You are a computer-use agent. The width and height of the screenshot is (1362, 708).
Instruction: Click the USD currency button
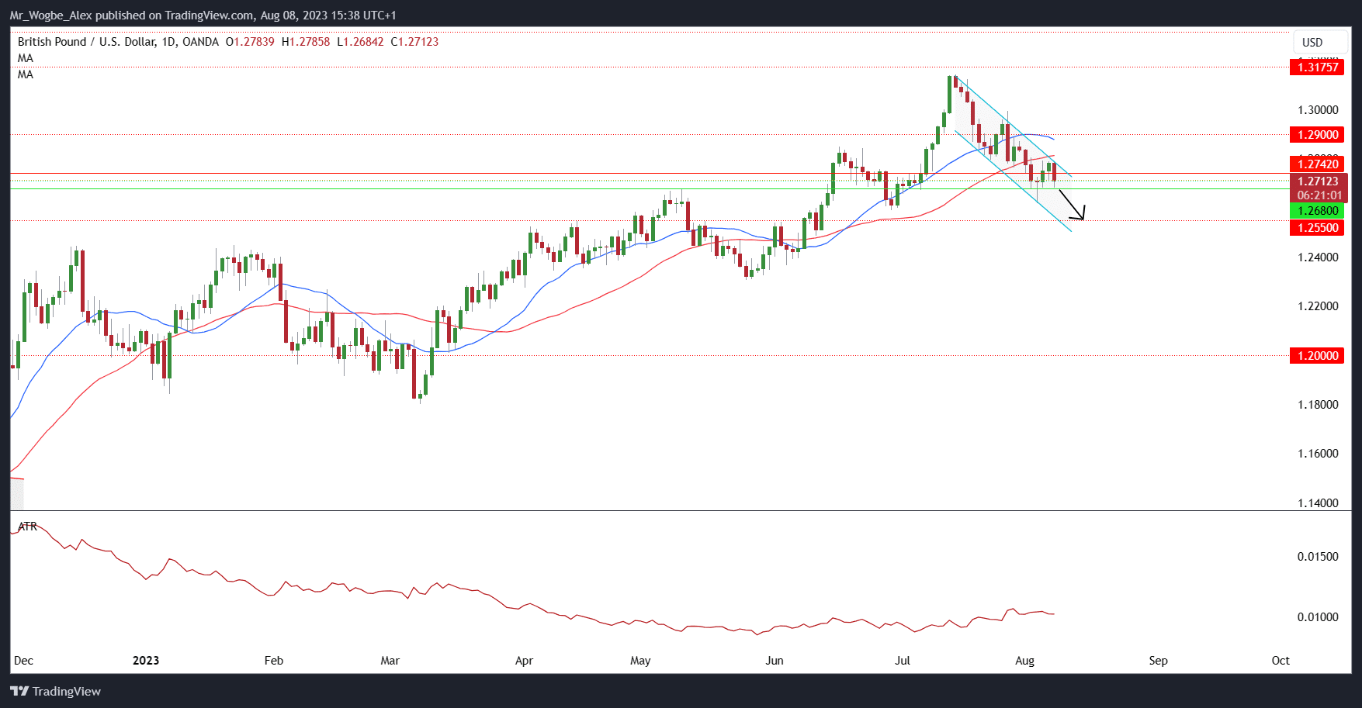coord(1319,43)
